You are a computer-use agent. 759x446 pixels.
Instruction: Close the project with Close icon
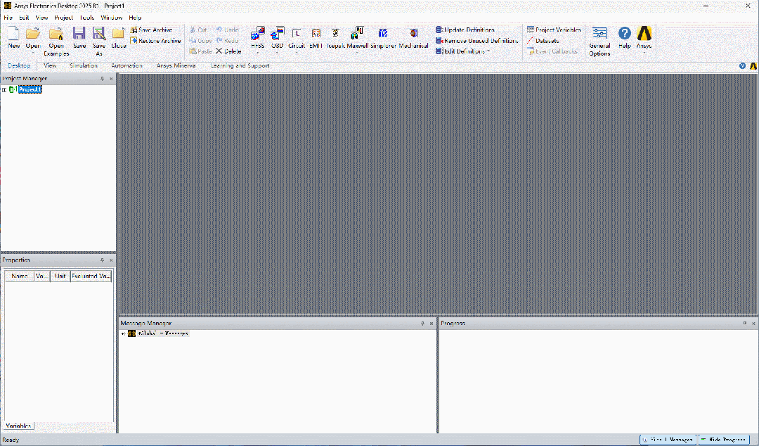(119, 33)
